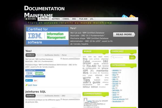Open the Système category
Viewport: 162px width, 108px height.
116,97
